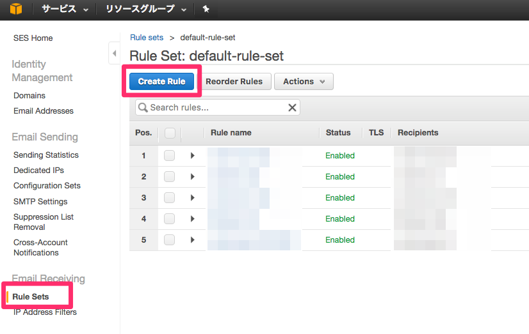The width and height of the screenshot is (529, 334).
Task: Sort by the Status column header
Action: click(x=338, y=133)
